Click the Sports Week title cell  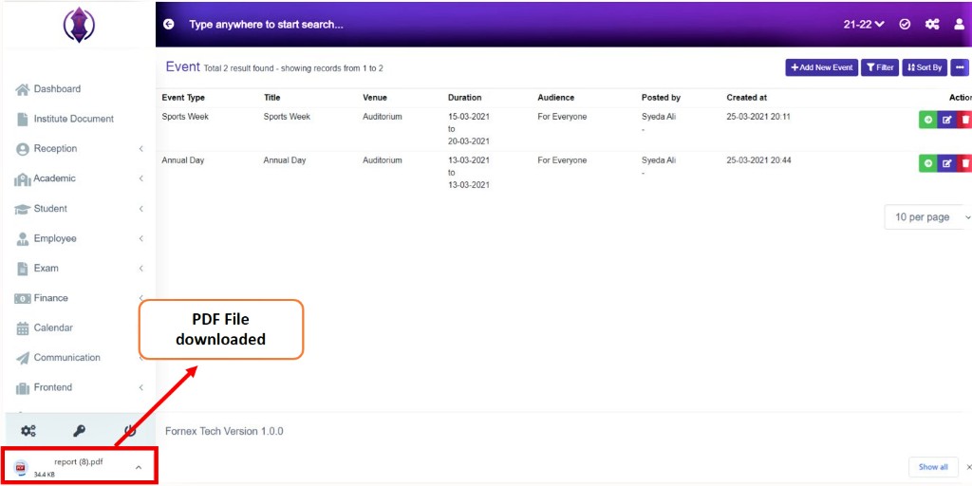pos(287,117)
